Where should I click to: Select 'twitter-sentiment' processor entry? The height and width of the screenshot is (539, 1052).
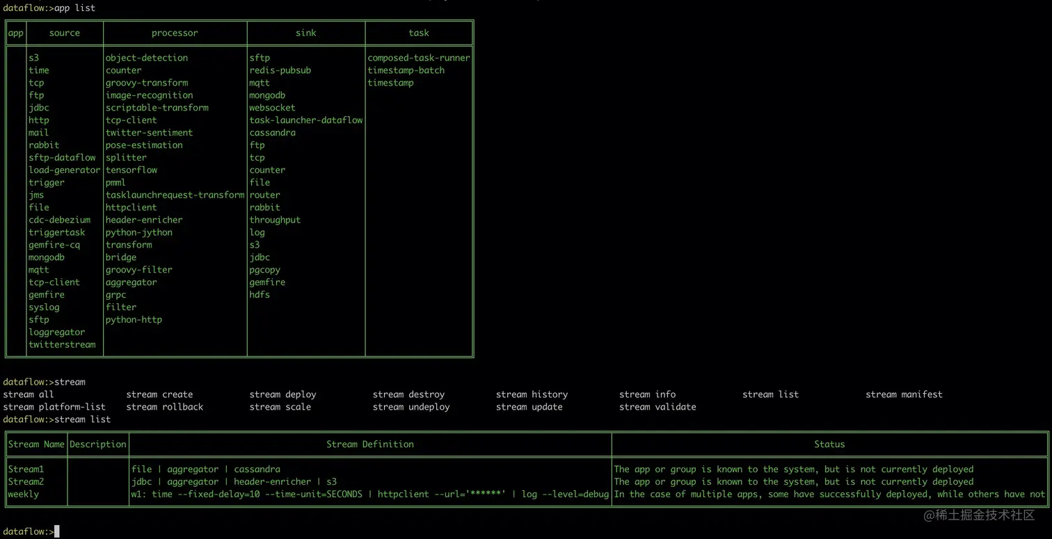(150, 133)
